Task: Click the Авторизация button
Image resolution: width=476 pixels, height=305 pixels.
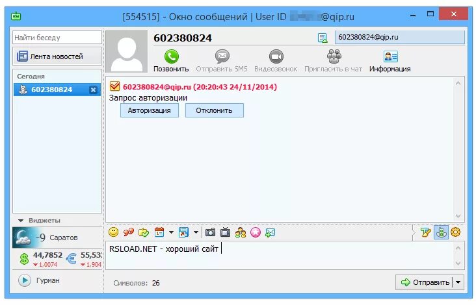Action: pos(150,110)
